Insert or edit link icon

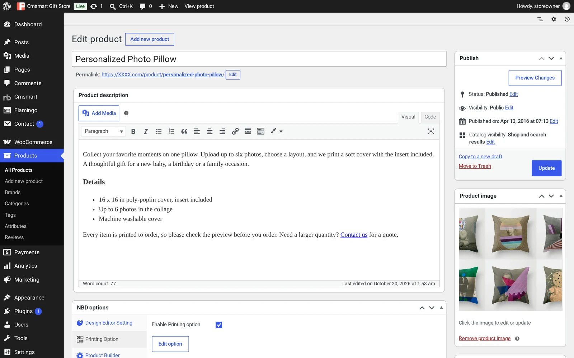click(x=235, y=131)
